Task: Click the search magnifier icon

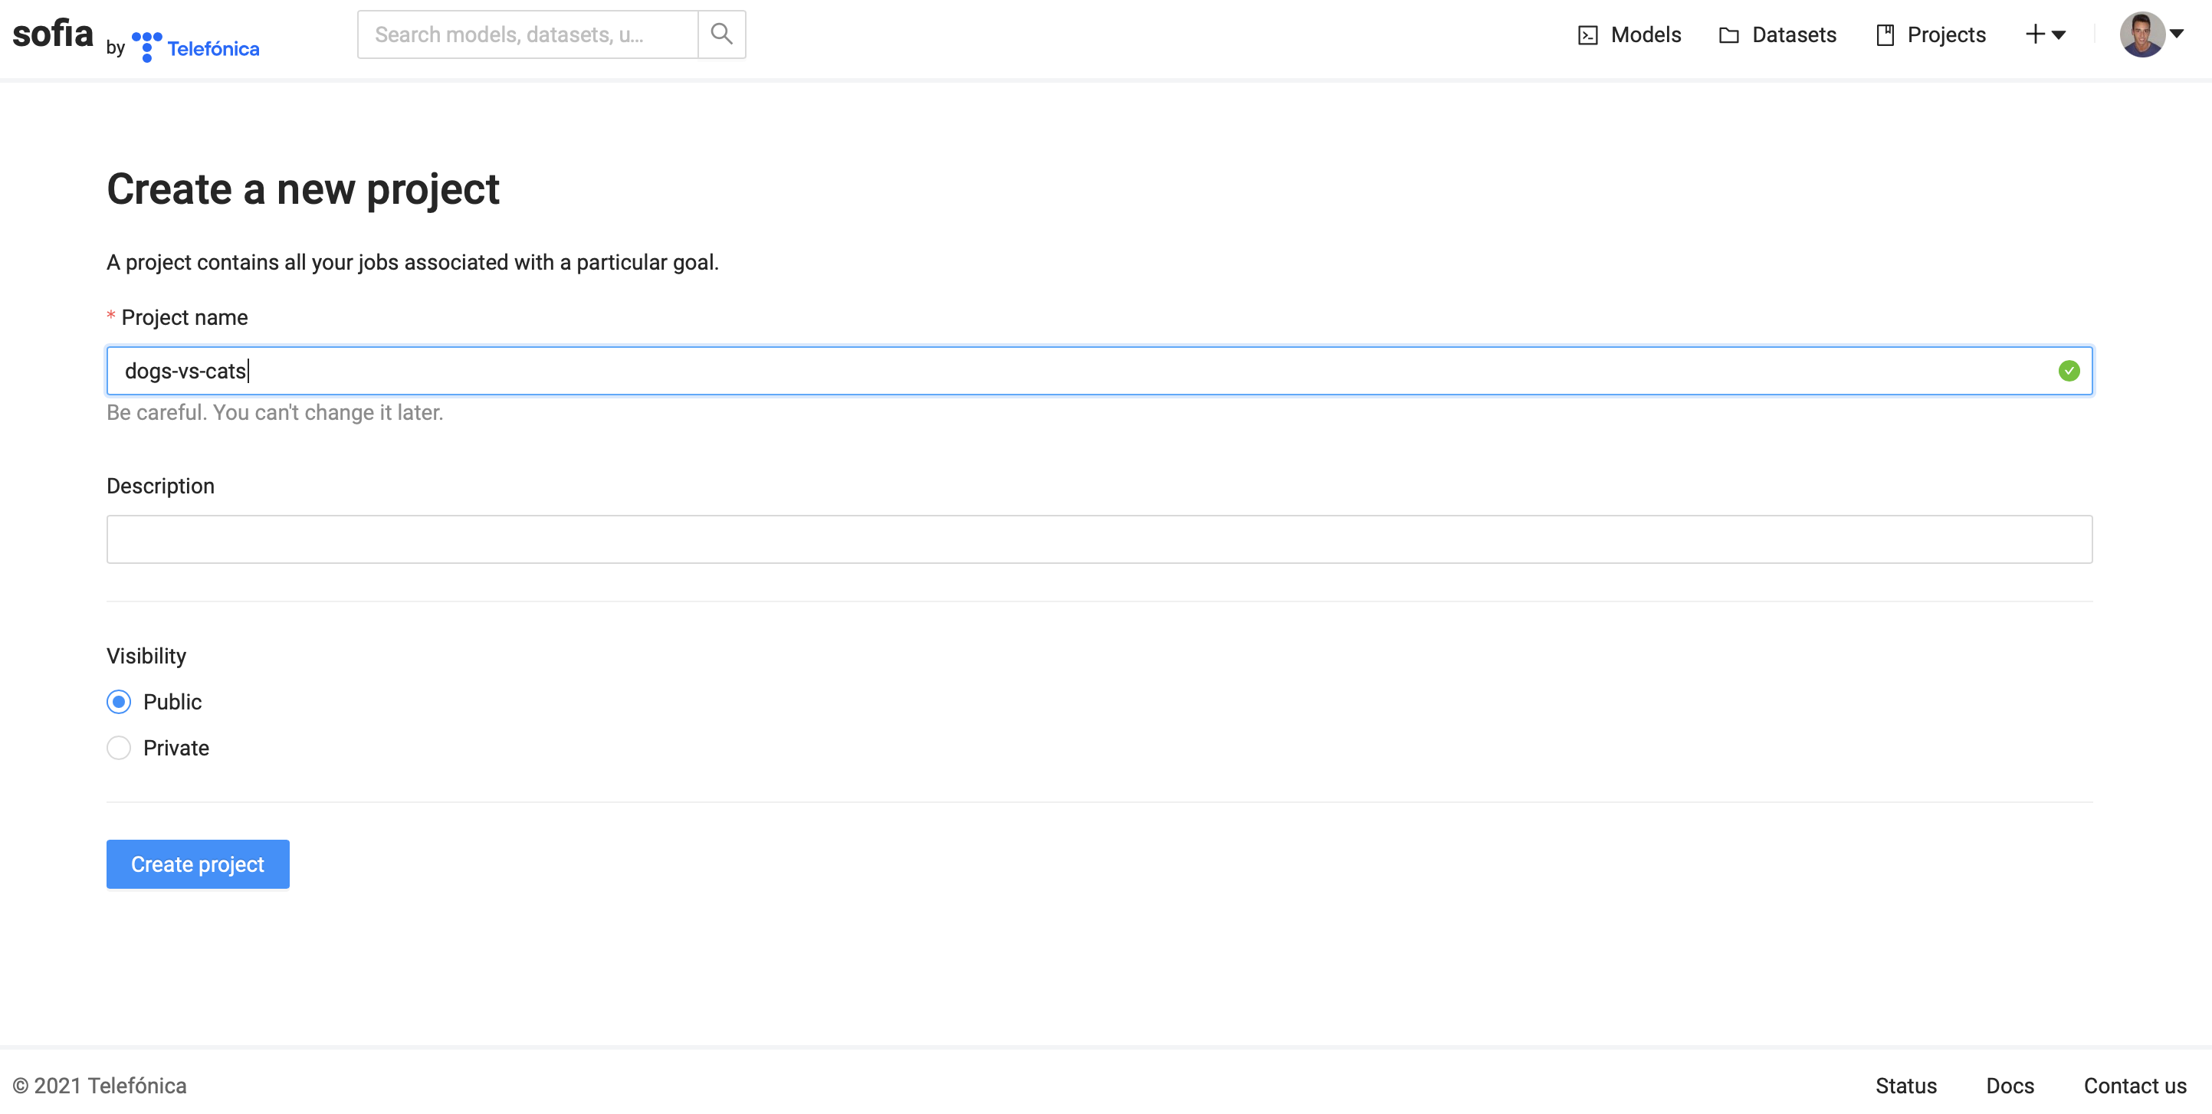Action: [x=721, y=34]
